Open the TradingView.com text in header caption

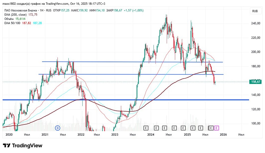[57, 4]
